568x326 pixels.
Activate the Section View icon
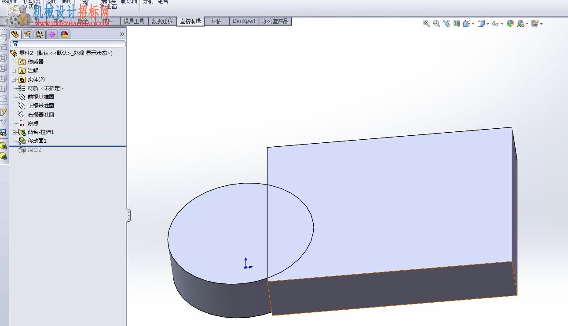coord(457,23)
